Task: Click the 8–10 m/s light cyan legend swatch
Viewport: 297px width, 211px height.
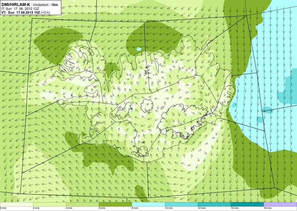Action: [148, 204]
